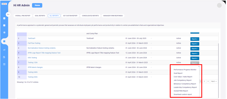Viewport: 227px width, 99px height.
Task: Open the KRA Testing link
Action: click(32, 58)
